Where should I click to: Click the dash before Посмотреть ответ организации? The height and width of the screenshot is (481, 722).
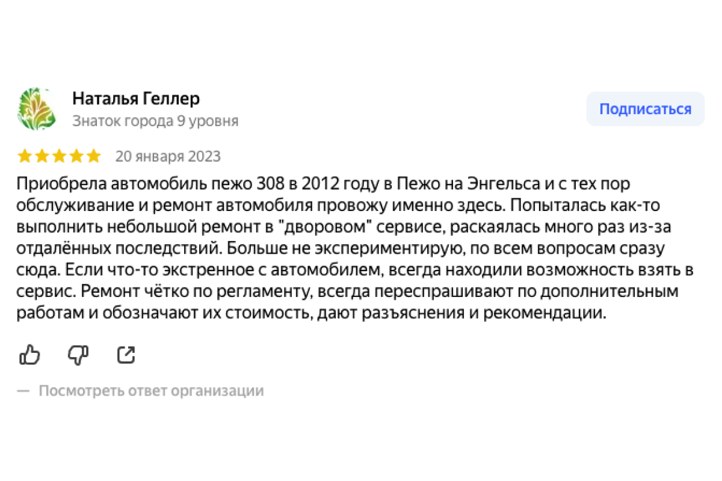(23, 391)
